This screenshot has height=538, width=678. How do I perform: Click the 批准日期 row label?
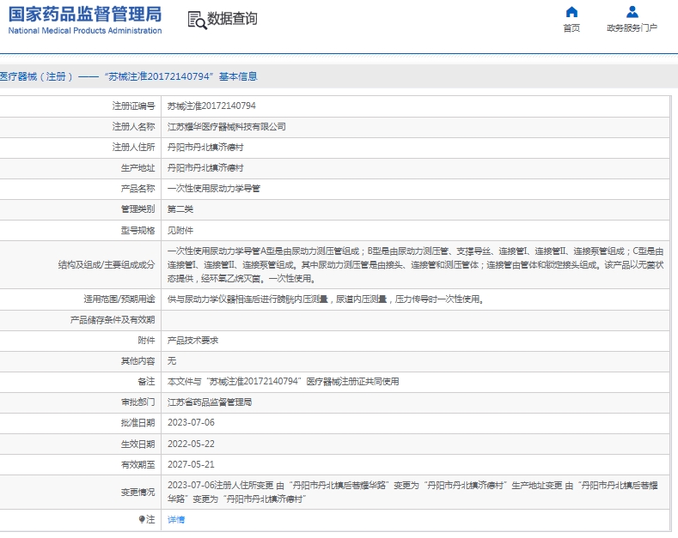138,423
